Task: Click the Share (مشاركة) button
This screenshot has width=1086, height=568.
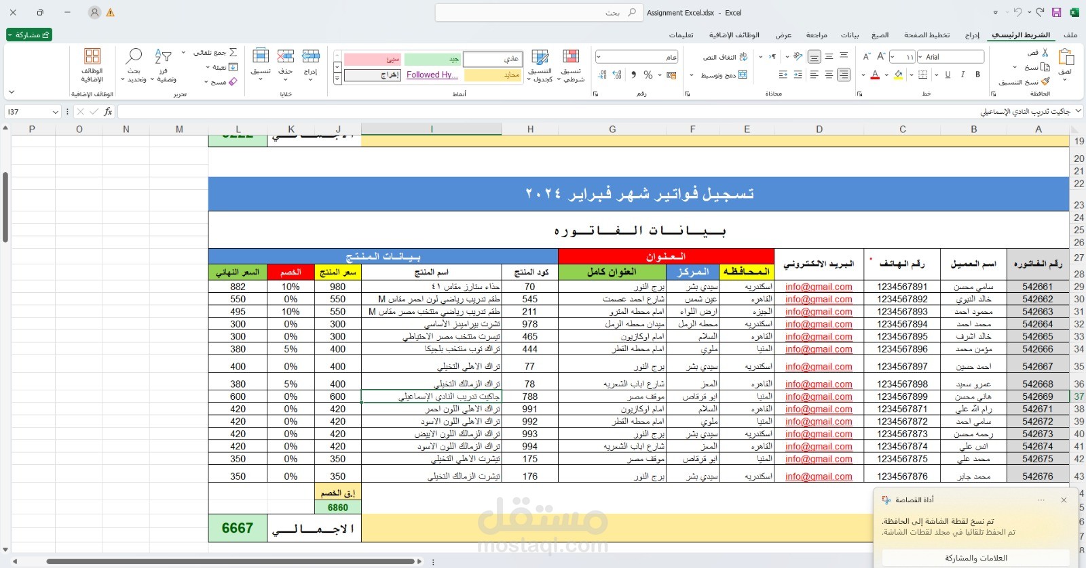Action: click(29, 35)
